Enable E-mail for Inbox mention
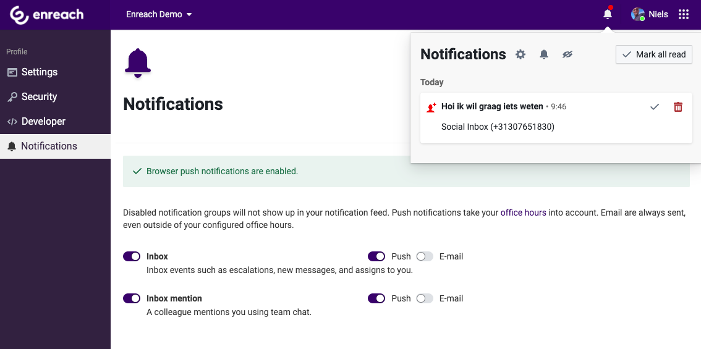Image resolution: width=701 pixels, height=349 pixels. [x=425, y=298]
